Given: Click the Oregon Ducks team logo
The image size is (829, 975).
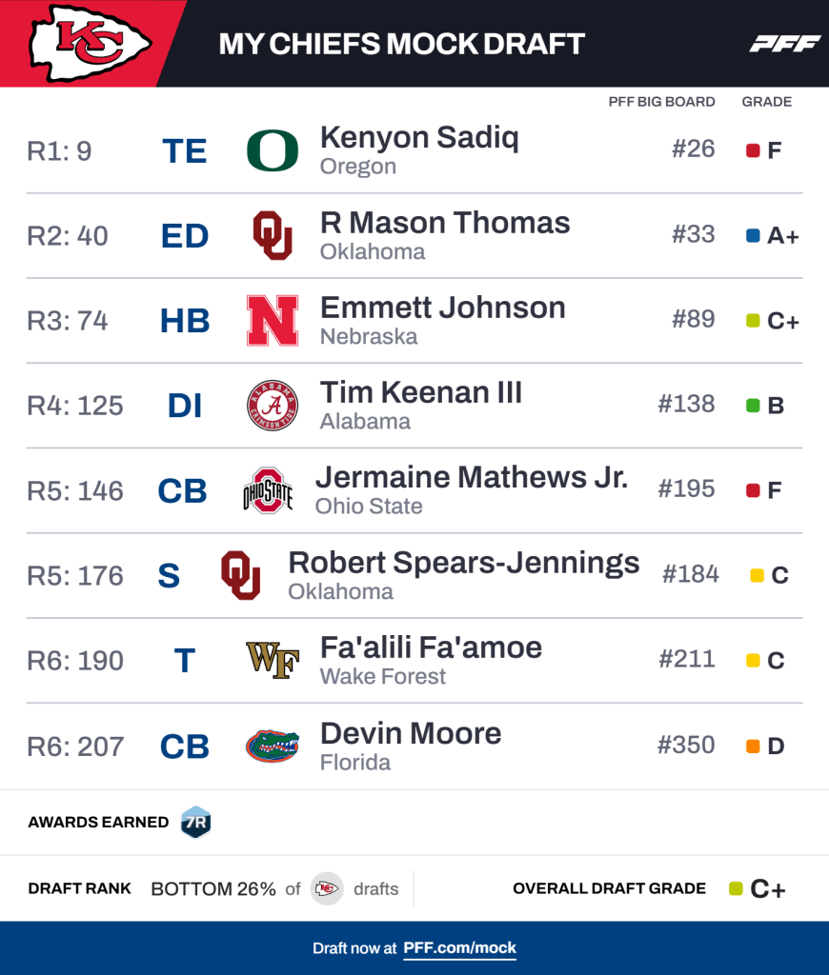Looking at the screenshot, I should tap(273, 150).
